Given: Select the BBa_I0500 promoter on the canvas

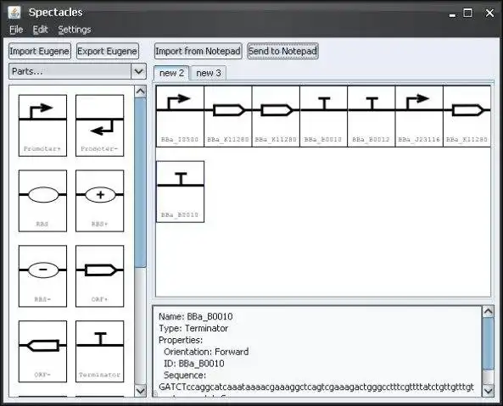Looking at the screenshot, I should coord(180,116).
